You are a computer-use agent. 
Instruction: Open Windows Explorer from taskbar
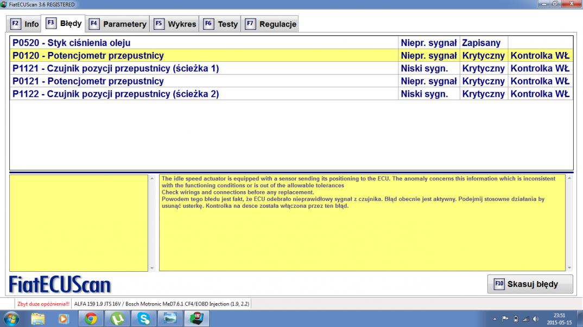click(x=39, y=318)
